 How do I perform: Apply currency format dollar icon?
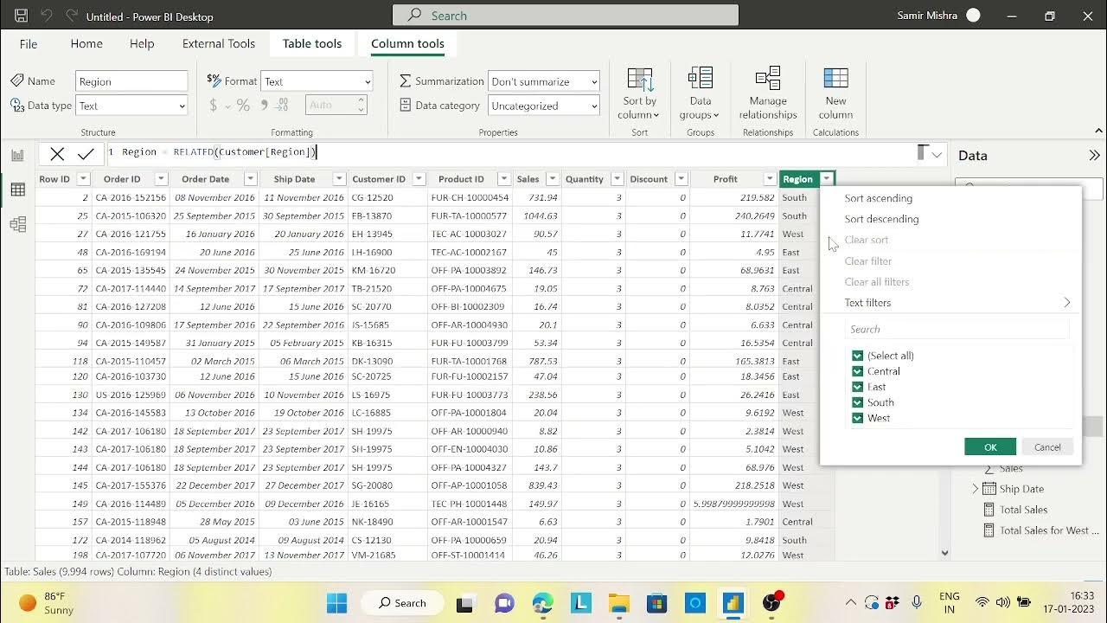pos(214,106)
